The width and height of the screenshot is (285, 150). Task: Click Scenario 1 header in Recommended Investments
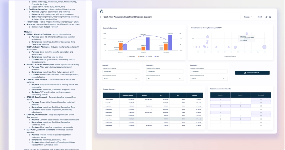coord(220,95)
